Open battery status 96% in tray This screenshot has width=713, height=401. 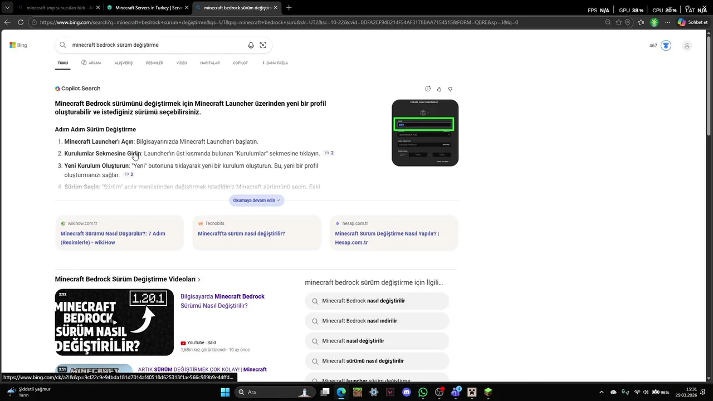click(661, 392)
